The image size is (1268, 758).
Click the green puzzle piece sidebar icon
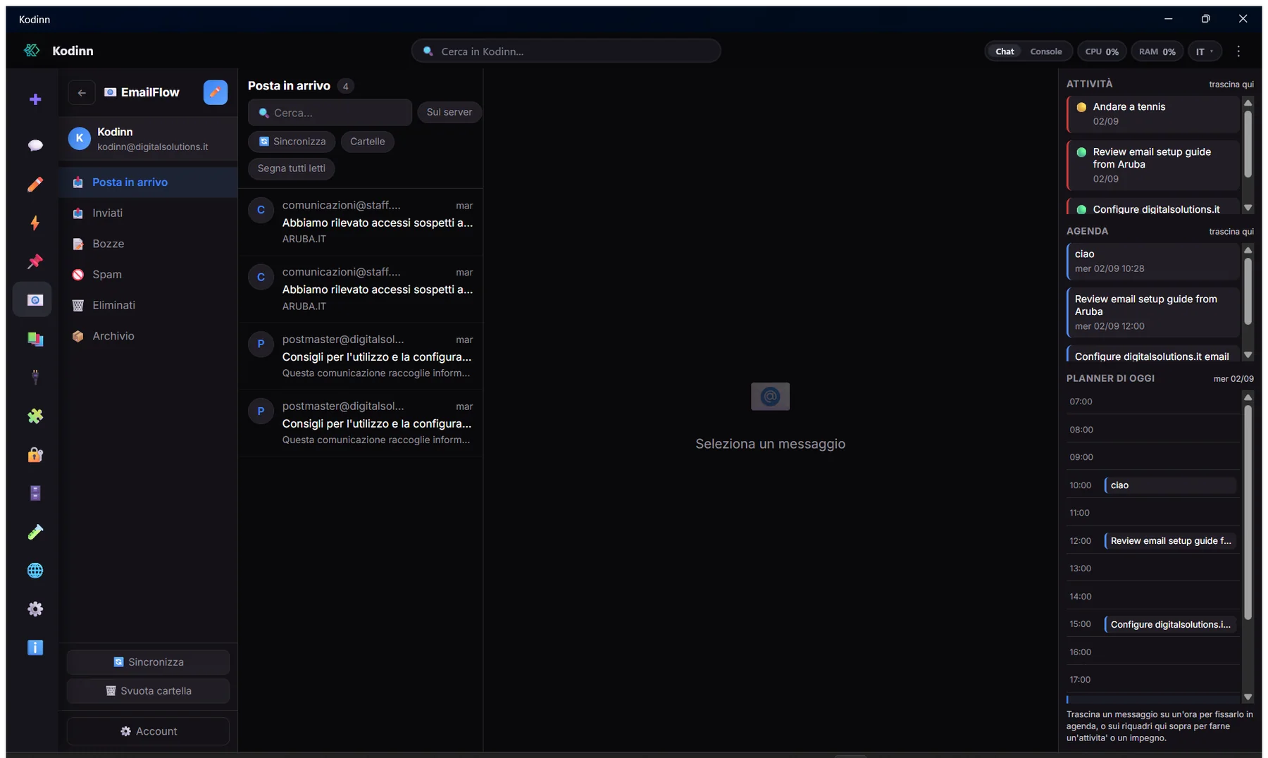coord(35,416)
